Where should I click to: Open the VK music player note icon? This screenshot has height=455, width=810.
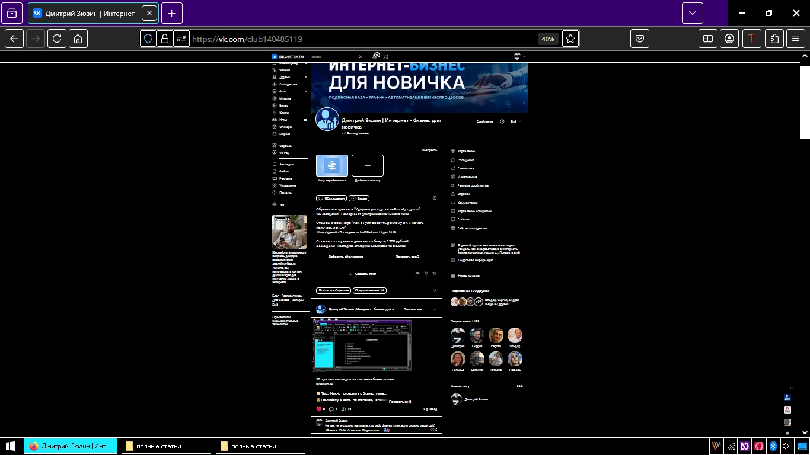(385, 56)
